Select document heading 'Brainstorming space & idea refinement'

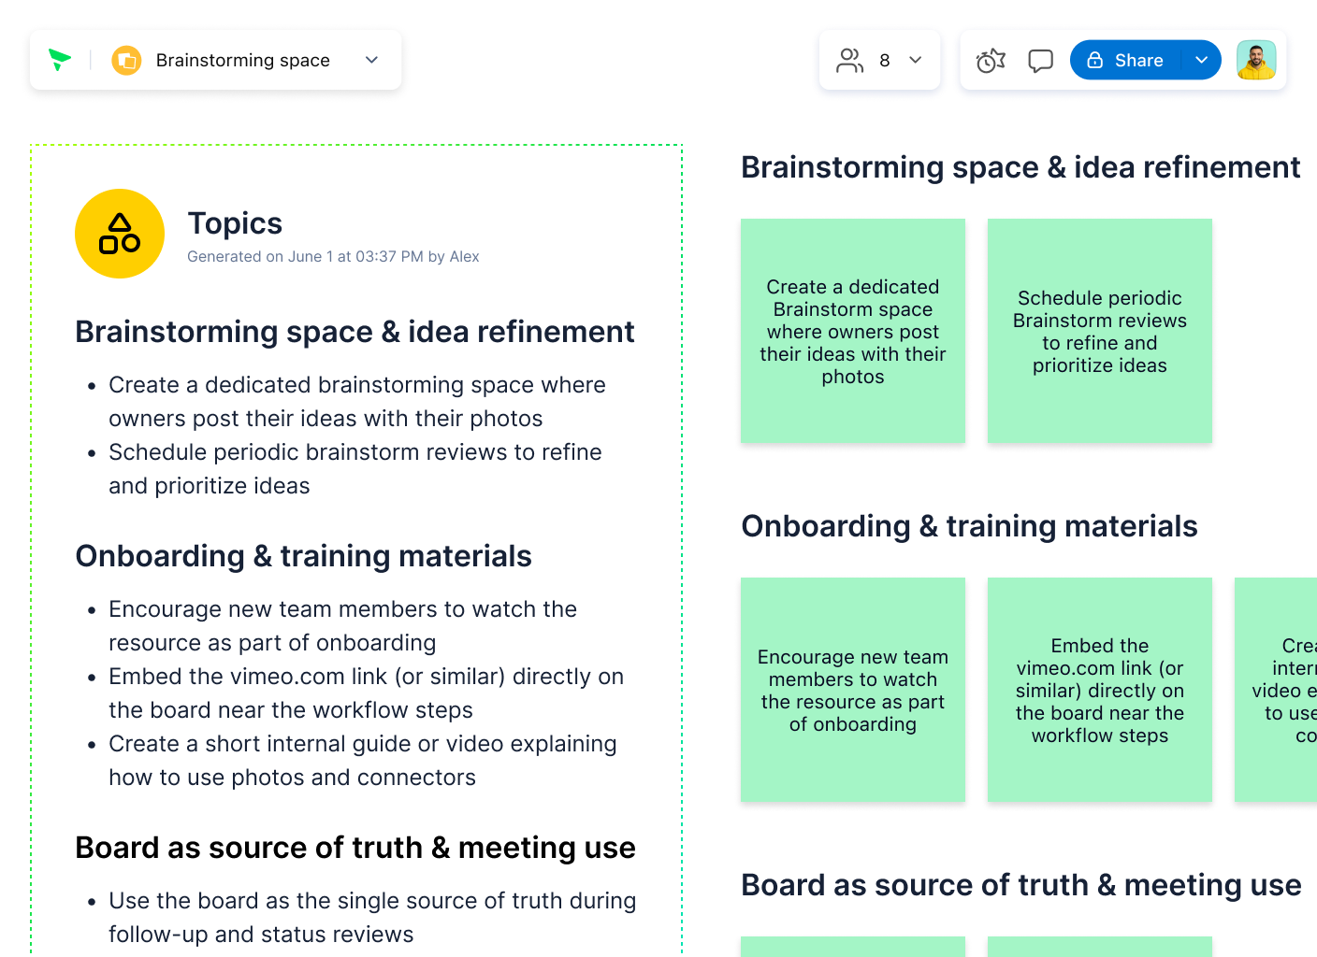coord(355,332)
